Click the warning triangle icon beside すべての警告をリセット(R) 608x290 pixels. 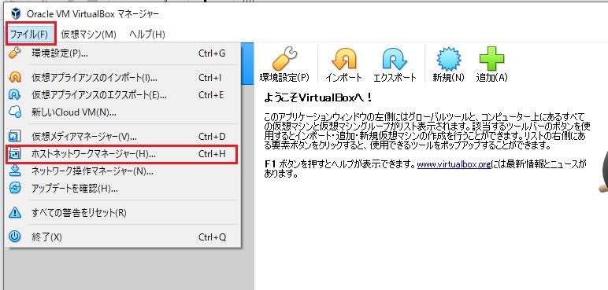15,212
